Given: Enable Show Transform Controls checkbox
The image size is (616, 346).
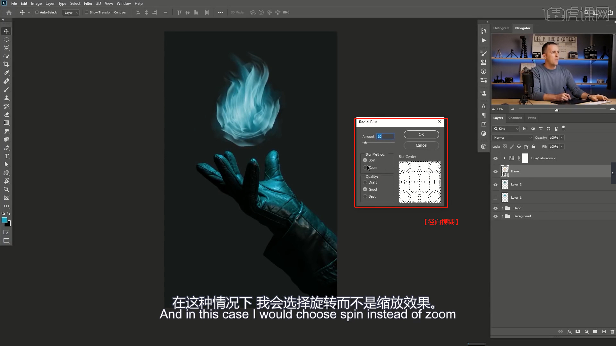Looking at the screenshot, I should (87, 12).
